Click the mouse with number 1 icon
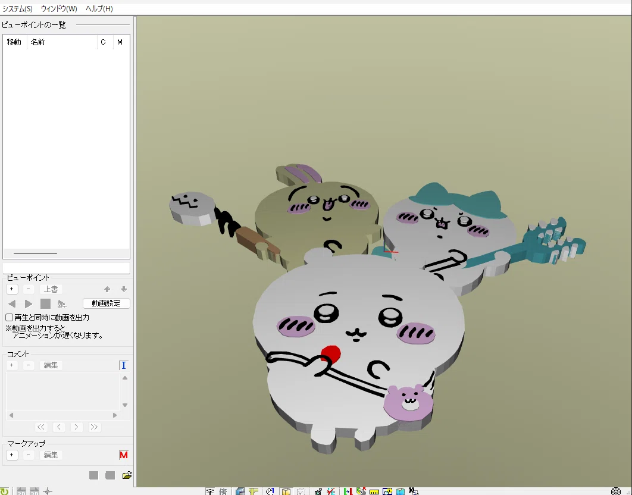 pos(270,491)
